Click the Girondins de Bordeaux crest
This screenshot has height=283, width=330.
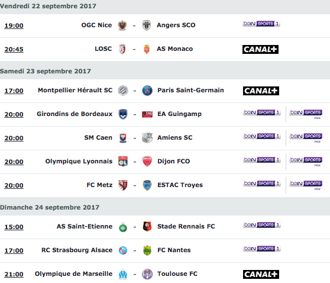(123, 114)
